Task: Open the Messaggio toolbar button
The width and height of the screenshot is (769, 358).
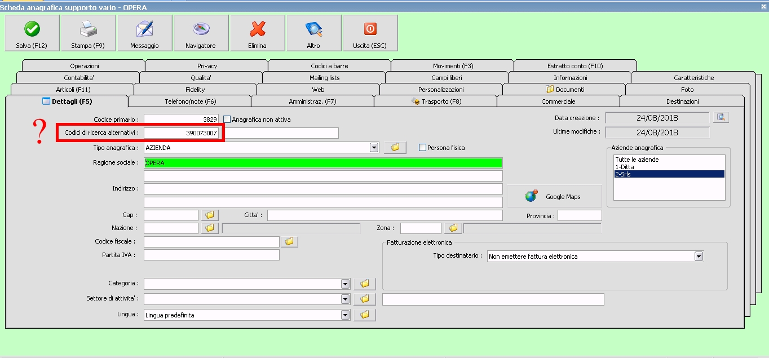Action: (144, 33)
